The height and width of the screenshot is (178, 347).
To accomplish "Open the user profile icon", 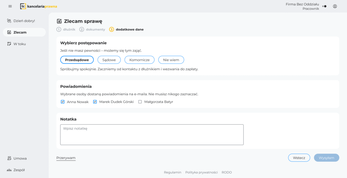I will point(335,6).
